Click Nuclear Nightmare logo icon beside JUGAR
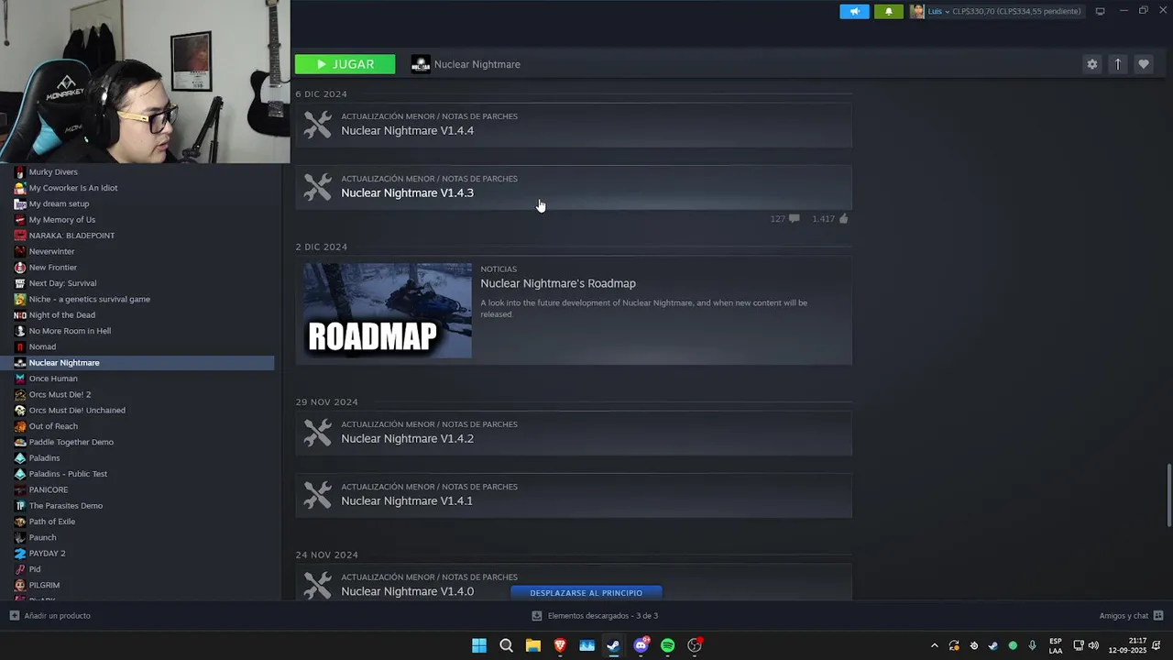The height and width of the screenshot is (660, 1173). click(x=421, y=64)
